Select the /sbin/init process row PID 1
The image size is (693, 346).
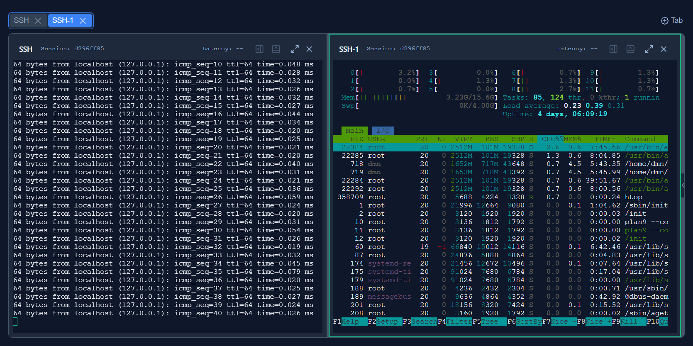point(500,205)
